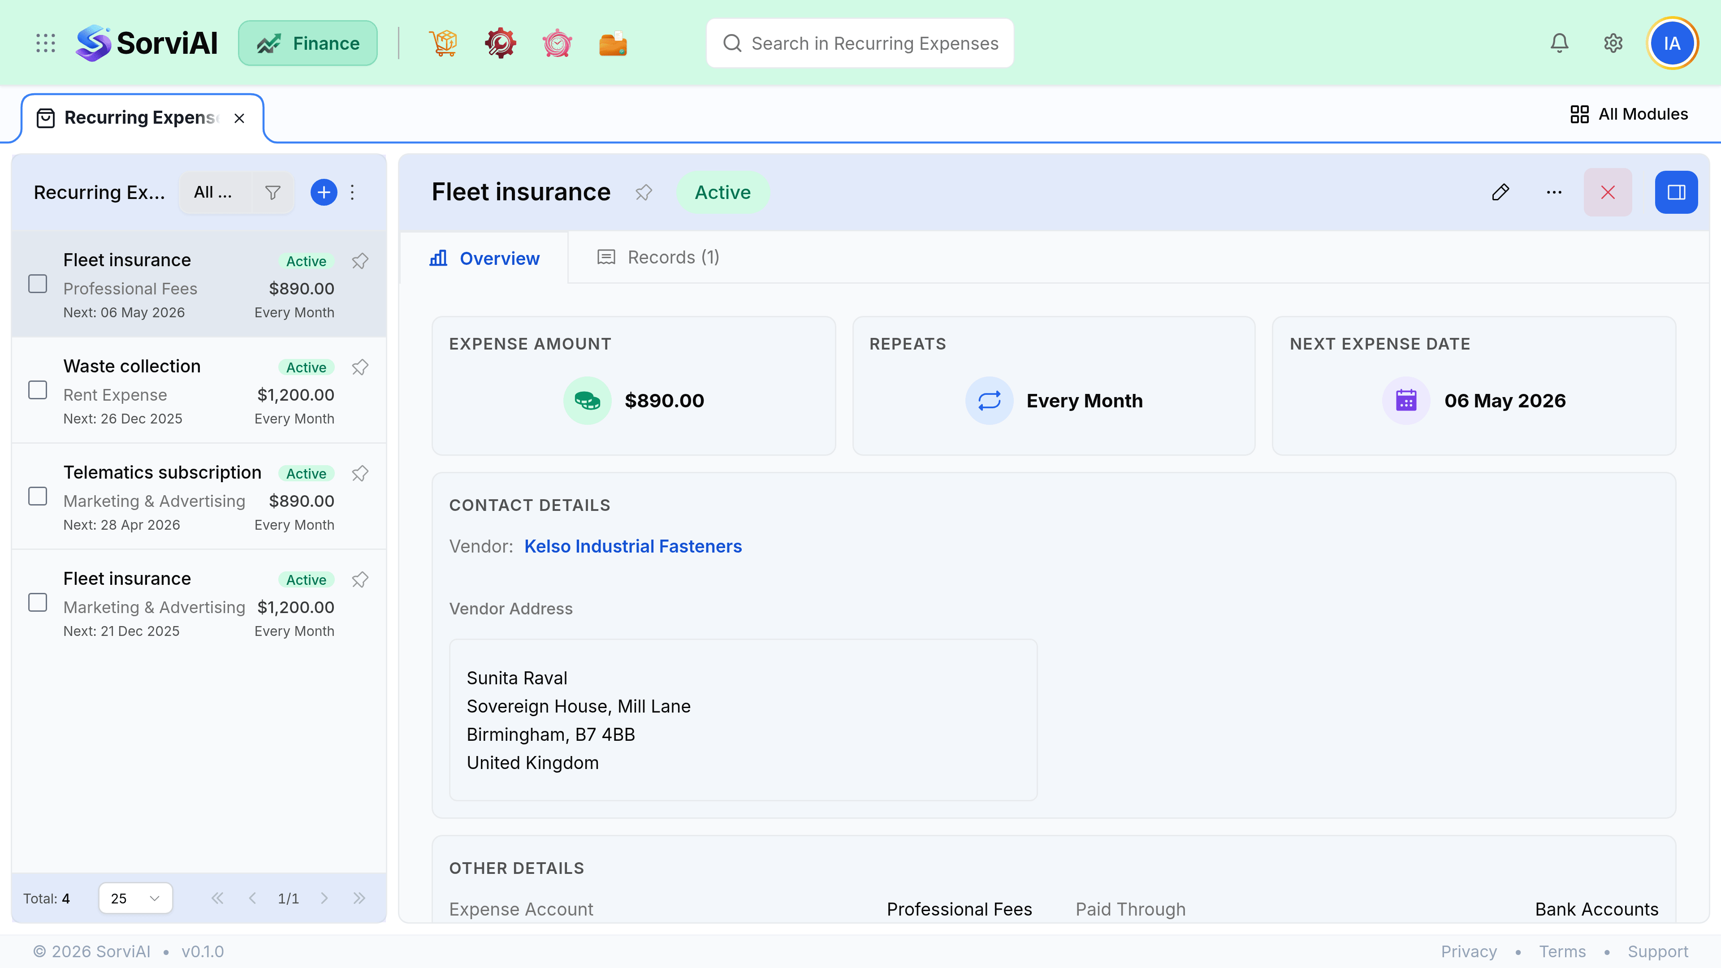Open the Terms link
This screenshot has width=1721, height=968.
(x=1562, y=951)
